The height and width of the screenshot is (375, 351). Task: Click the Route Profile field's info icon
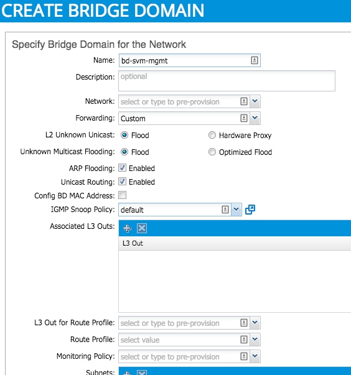[243, 340]
